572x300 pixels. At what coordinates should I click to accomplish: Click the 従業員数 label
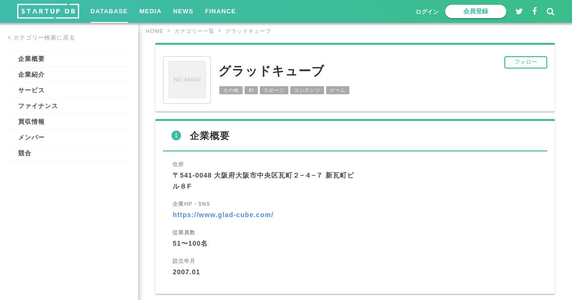[x=184, y=232]
